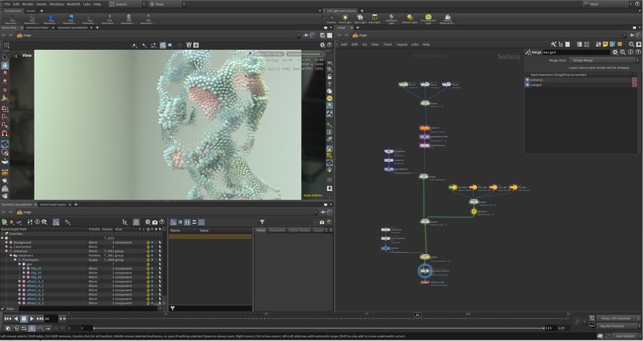Image resolution: width=643 pixels, height=341 pixels.
Task: Jump to the first frame
Action: (x=7, y=318)
